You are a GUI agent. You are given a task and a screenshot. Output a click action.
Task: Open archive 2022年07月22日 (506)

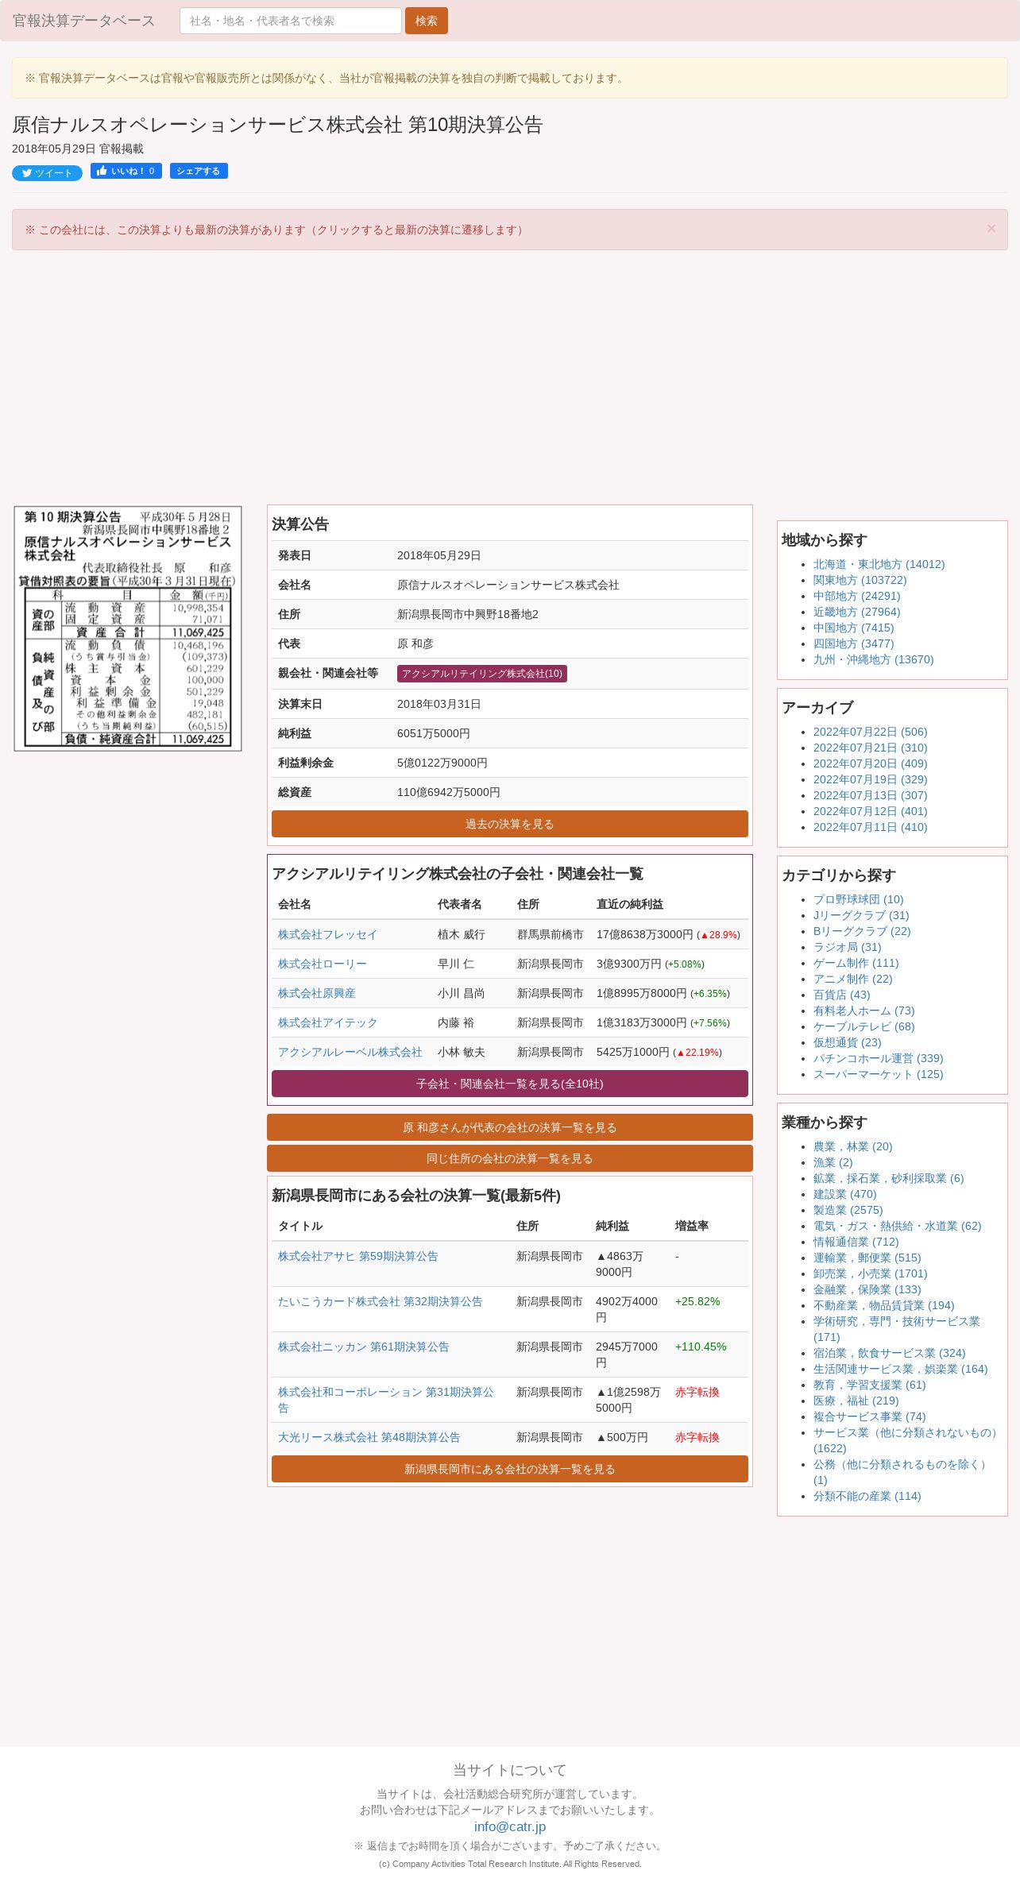click(870, 732)
